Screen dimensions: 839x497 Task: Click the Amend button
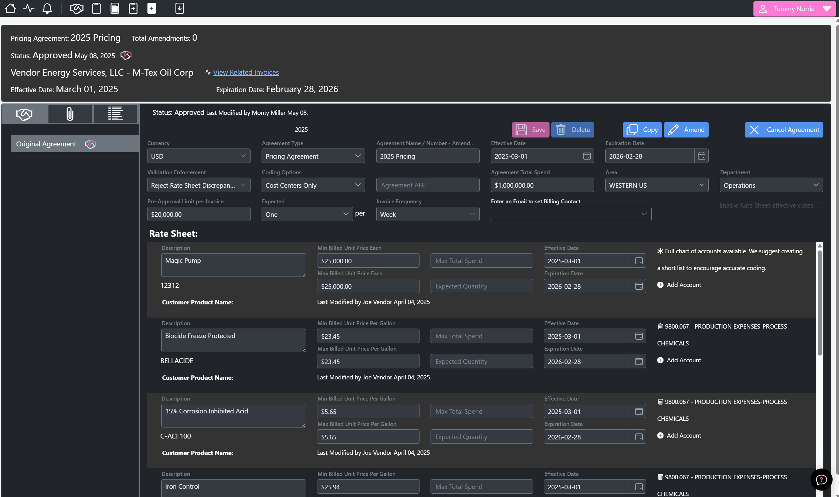(x=686, y=130)
